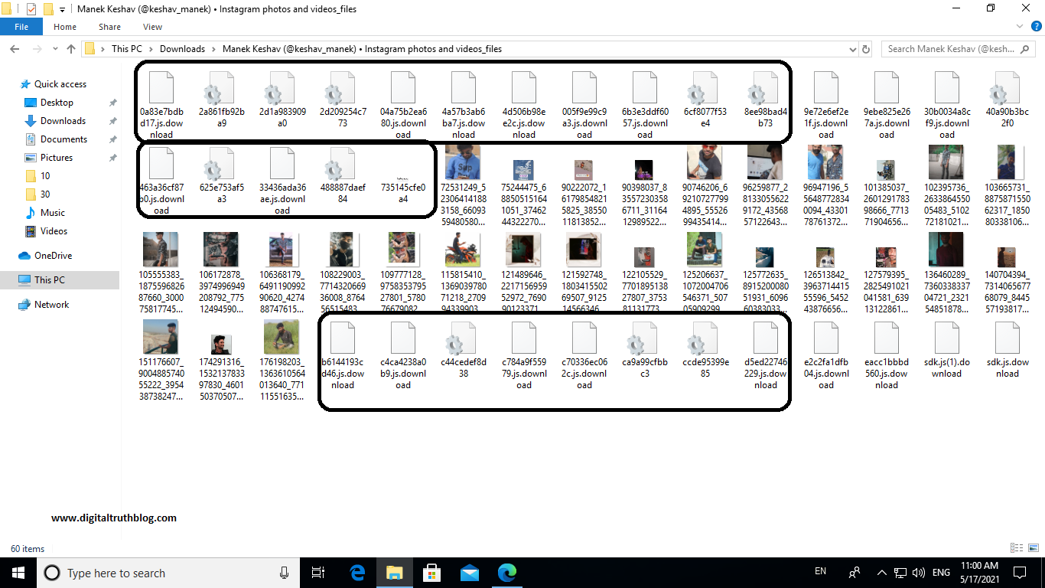The width and height of the screenshot is (1045, 588).
Task: Select the 72531249 image thumbnail
Action: click(x=464, y=162)
